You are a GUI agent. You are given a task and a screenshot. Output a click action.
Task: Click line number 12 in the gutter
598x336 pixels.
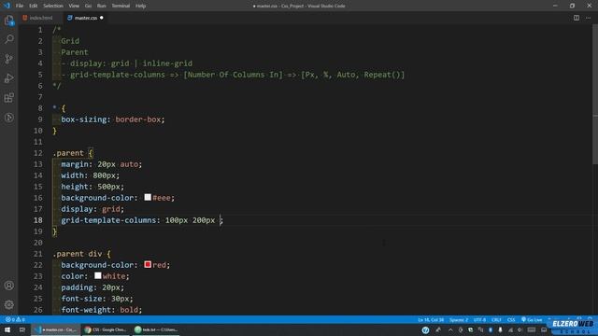[x=38, y=153]
